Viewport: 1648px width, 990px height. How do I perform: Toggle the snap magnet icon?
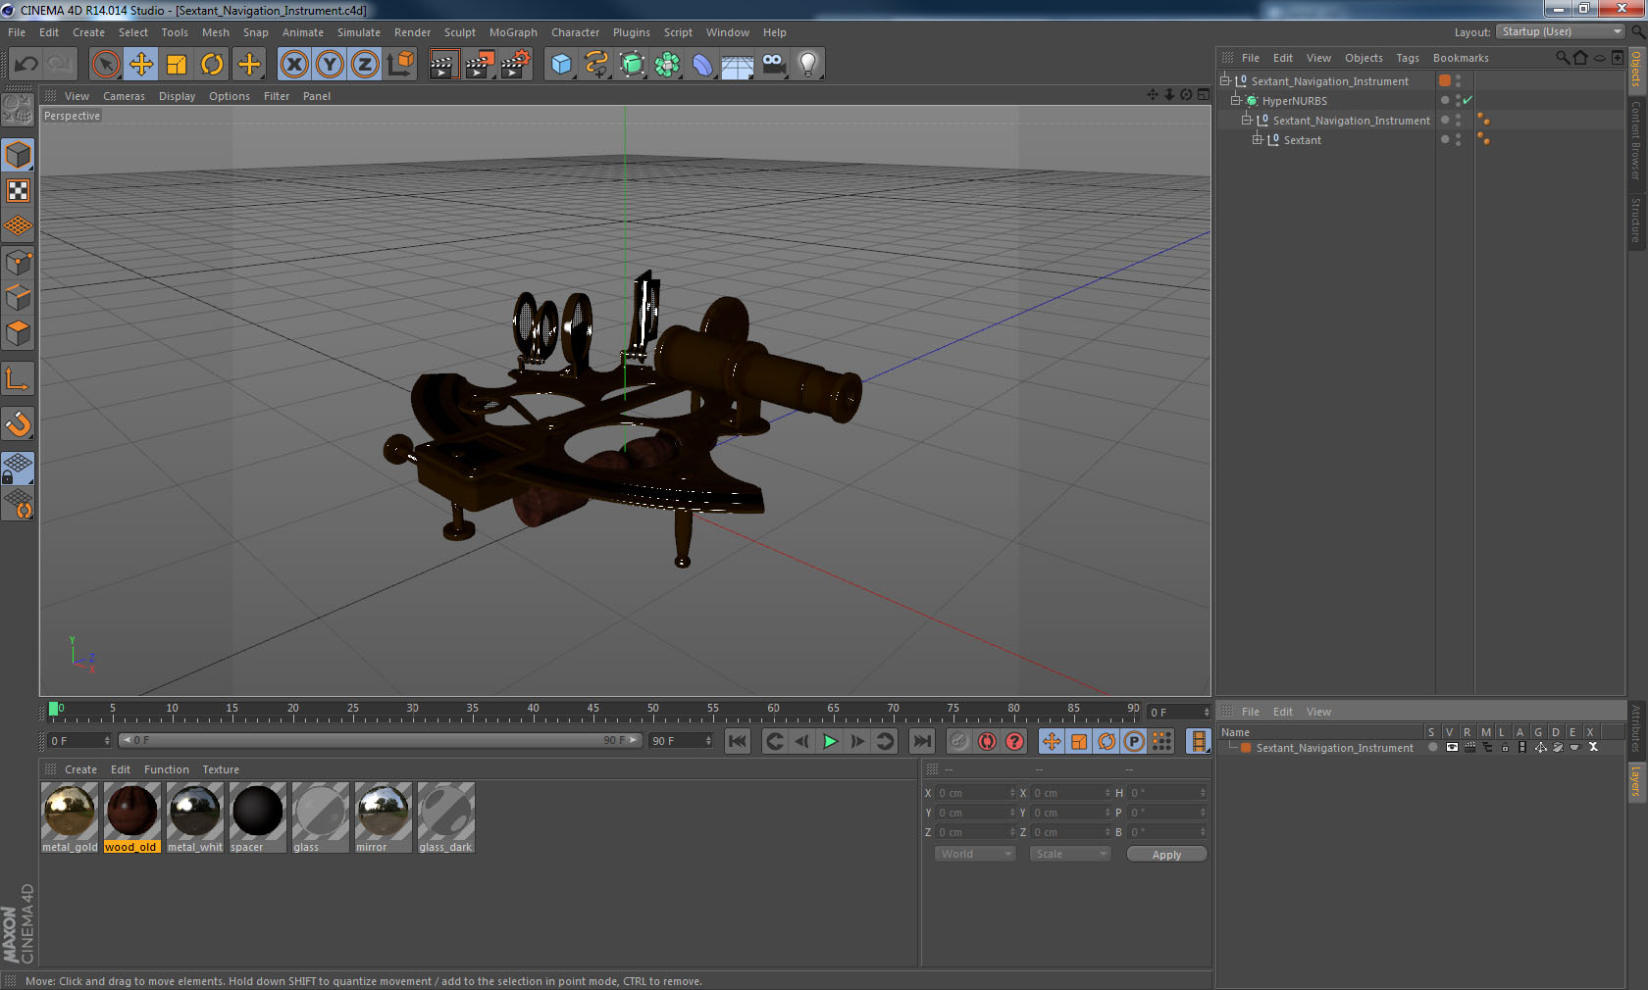pos(18,423)
